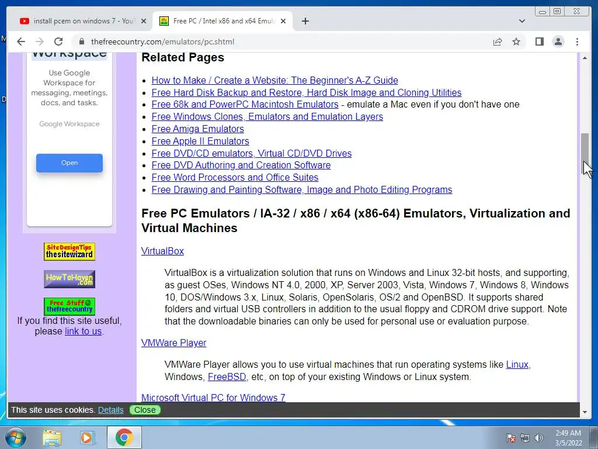Open the Free Apple II Emulators link

tap(200, 141)
